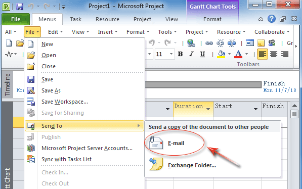Viewport: 302px width, 189px height.
Task: Click the redo icon in toolbar
Action: (167, 43)
